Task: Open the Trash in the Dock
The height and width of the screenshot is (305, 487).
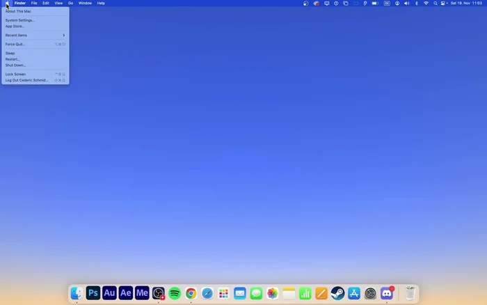Action: pyautogui.click(x=410, y=293)
